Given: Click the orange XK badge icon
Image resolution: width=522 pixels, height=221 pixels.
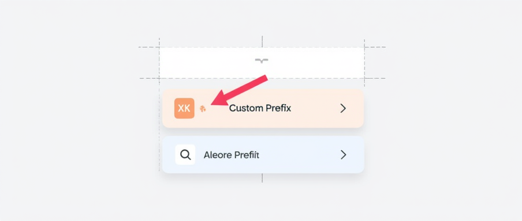Looking at the screenshot, I should (184, 108).
